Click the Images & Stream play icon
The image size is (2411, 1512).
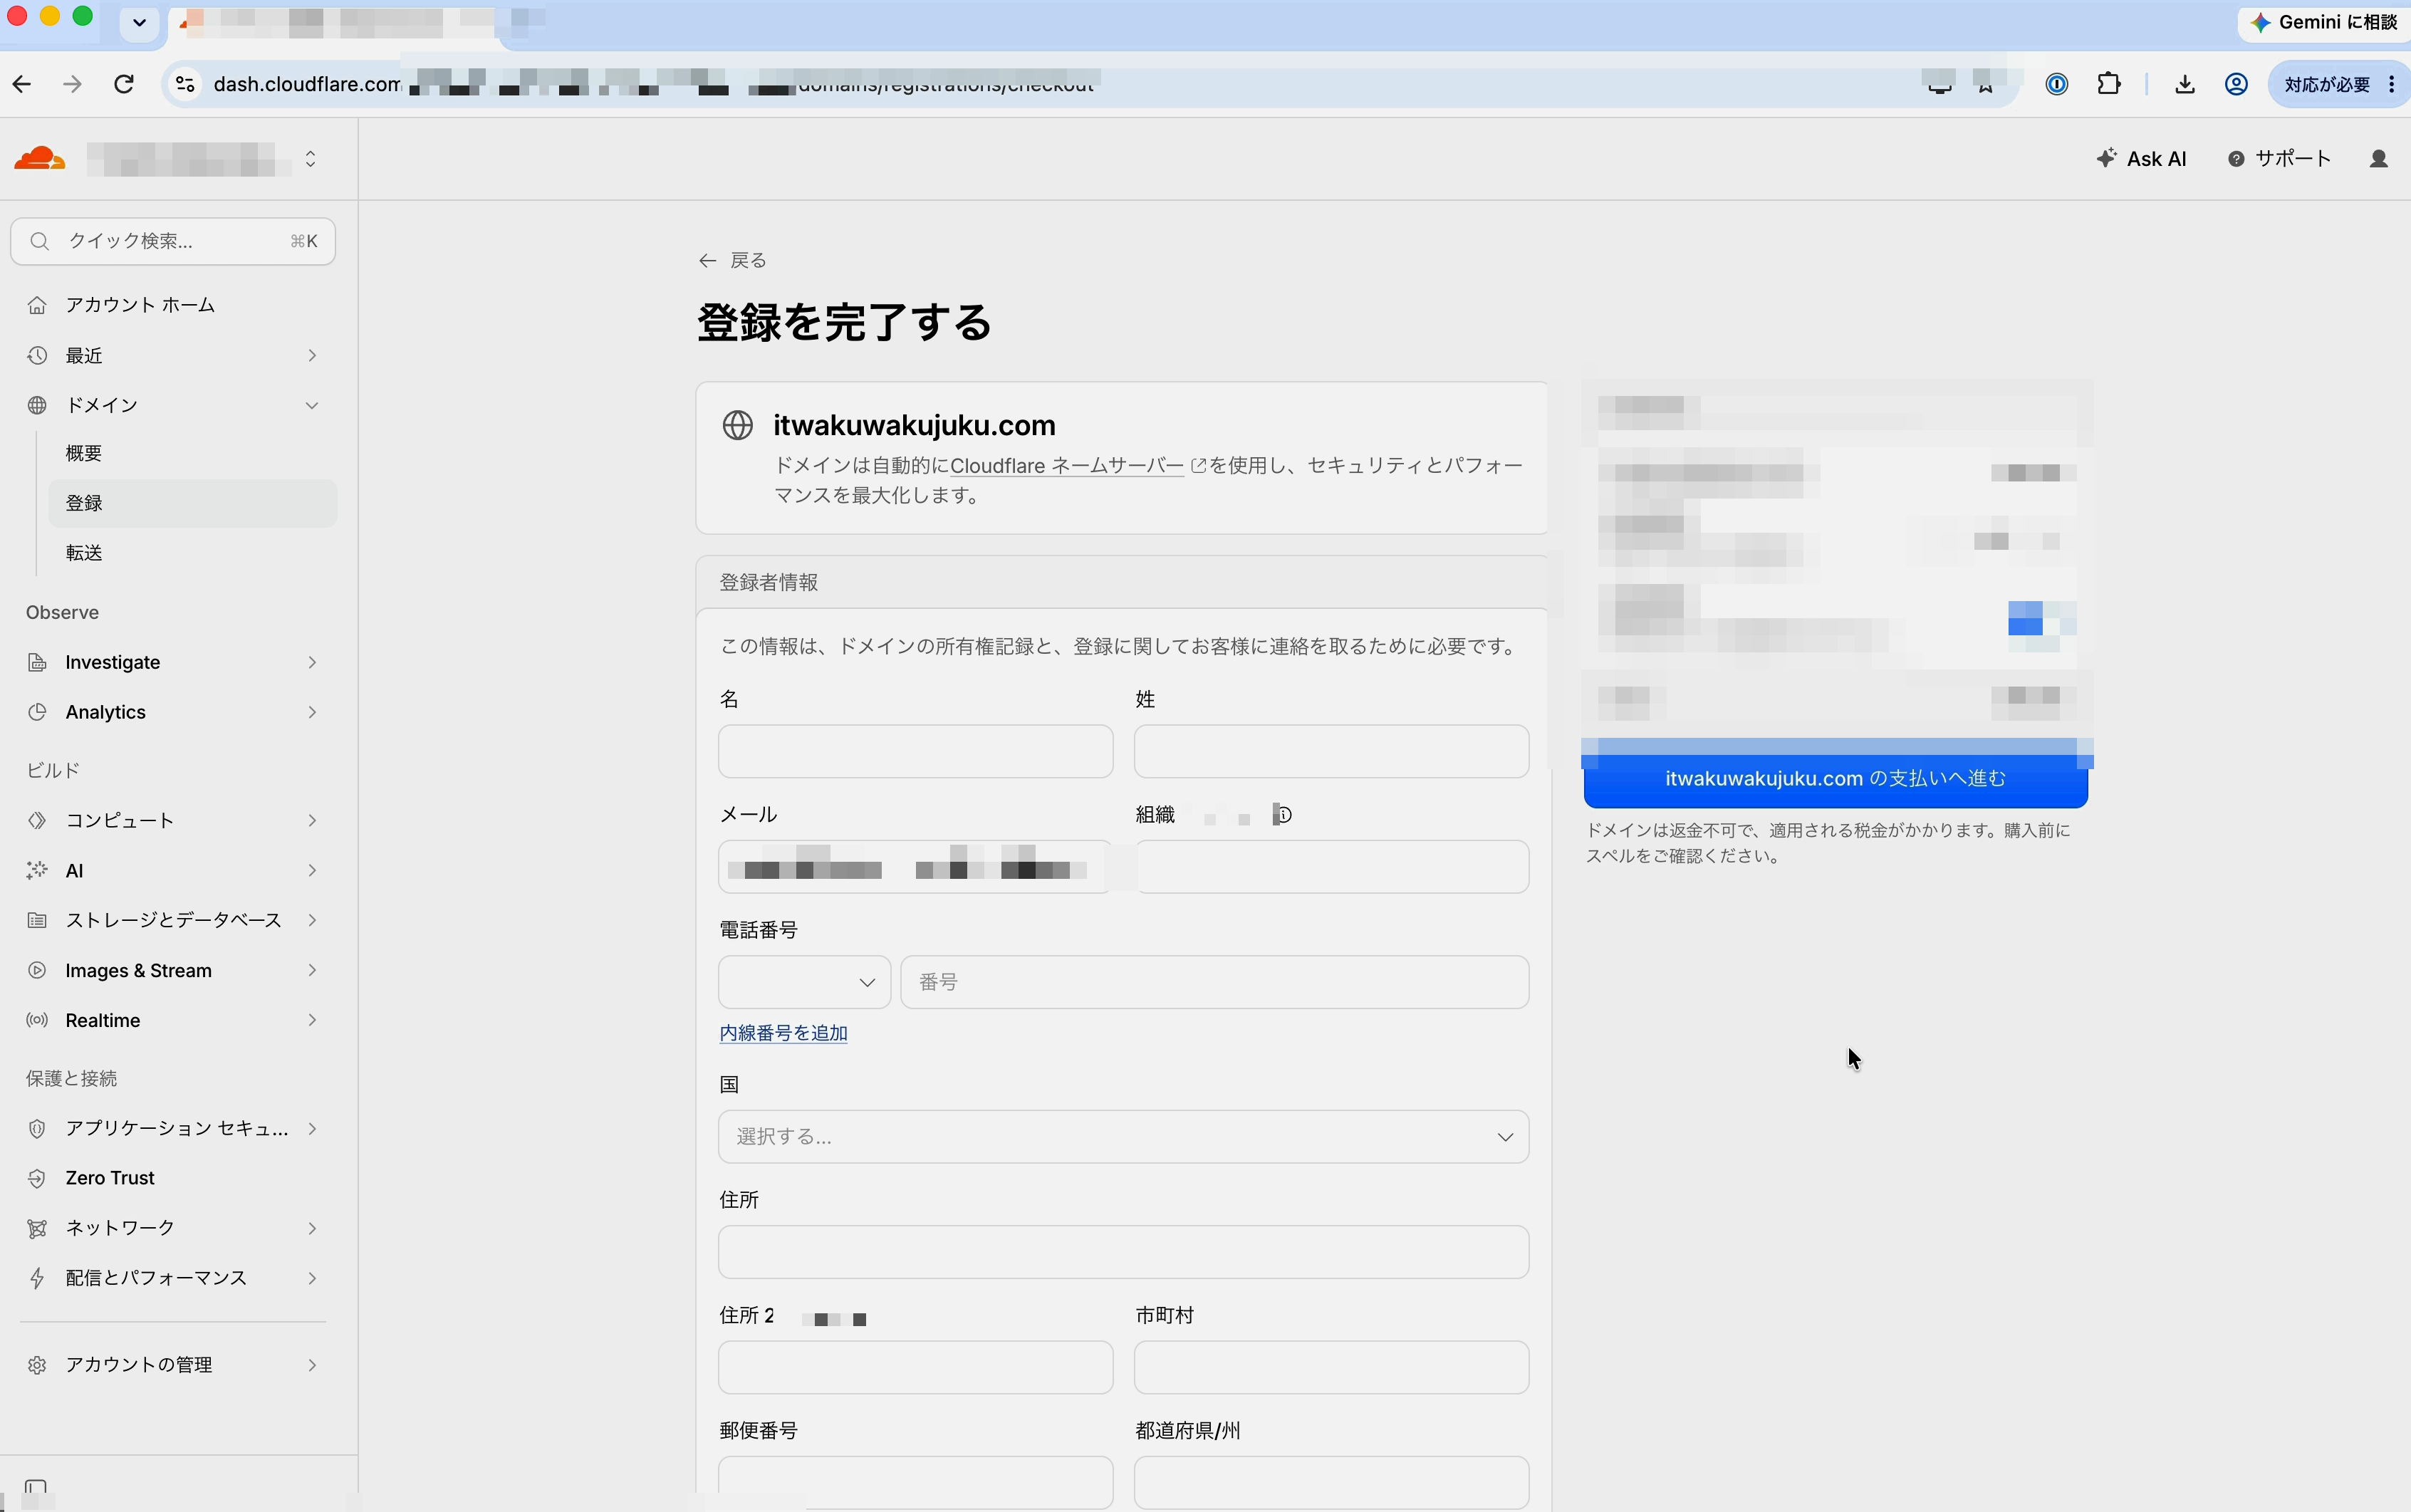(37, 970)
